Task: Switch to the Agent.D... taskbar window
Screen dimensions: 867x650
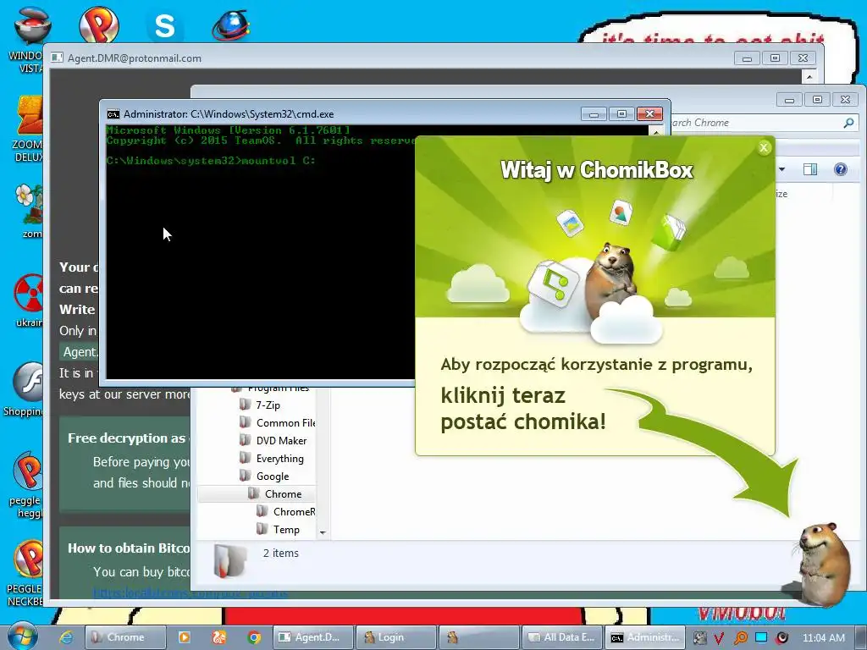Action: click(x=313, y=637)
